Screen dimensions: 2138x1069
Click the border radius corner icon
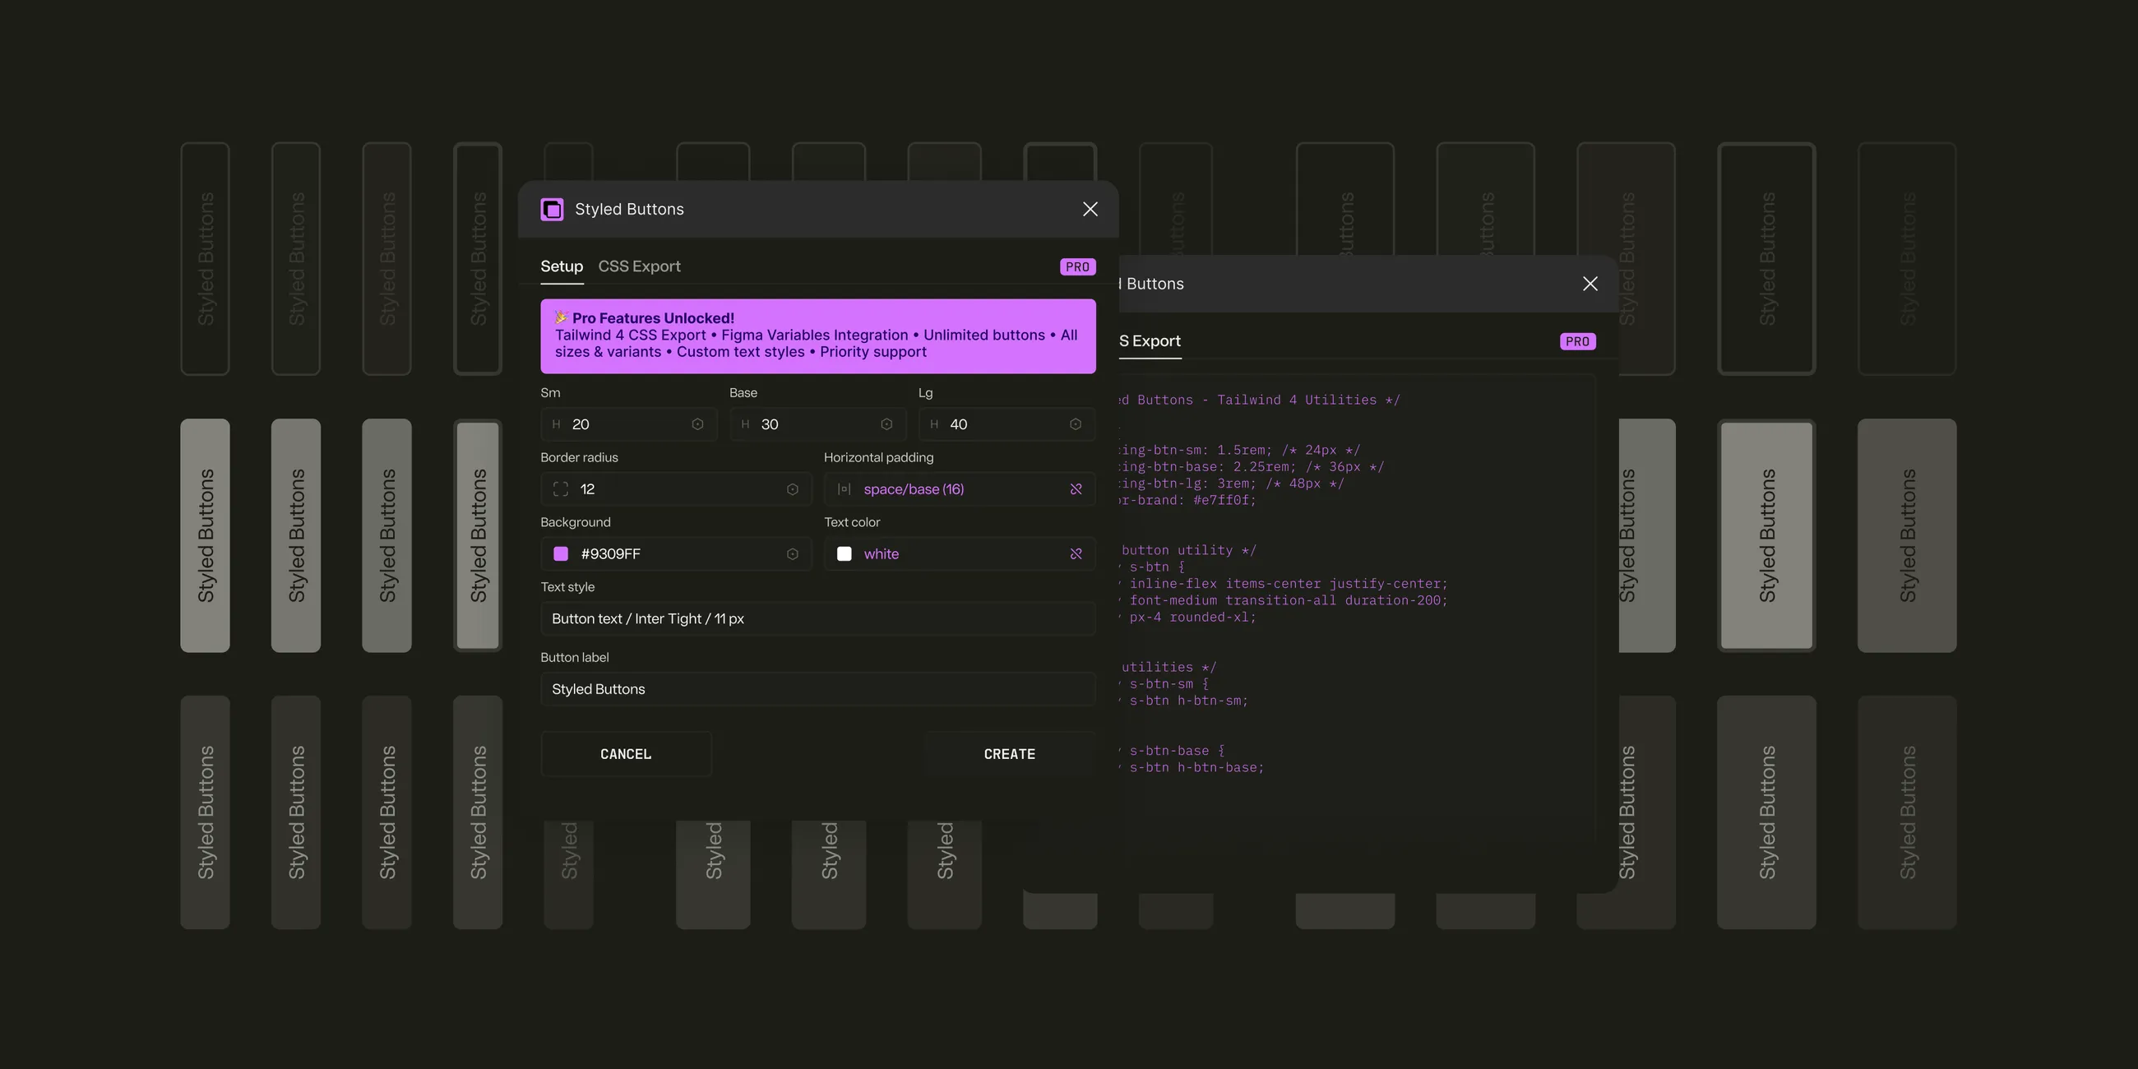tap(561, 488)
